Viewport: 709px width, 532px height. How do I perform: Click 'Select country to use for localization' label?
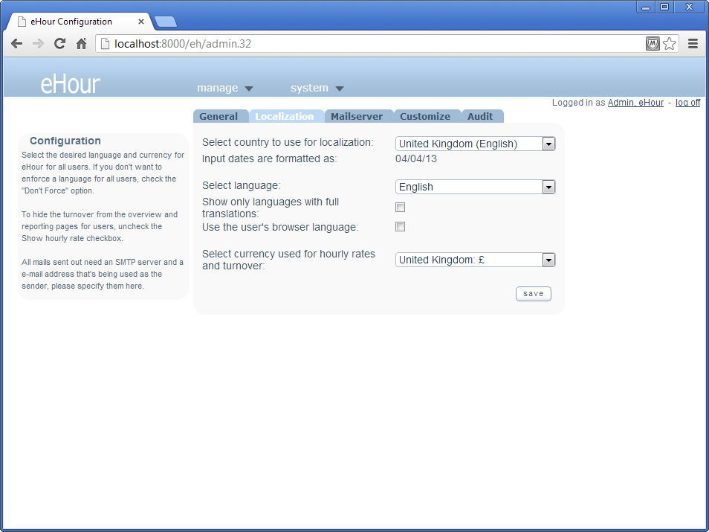coord(288,143)
